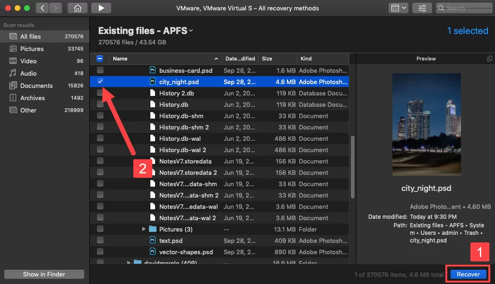This screenshot has width=495, height=284.
Task: Uncheck the city_night.psd checkbox
Action: pos(100,81)
